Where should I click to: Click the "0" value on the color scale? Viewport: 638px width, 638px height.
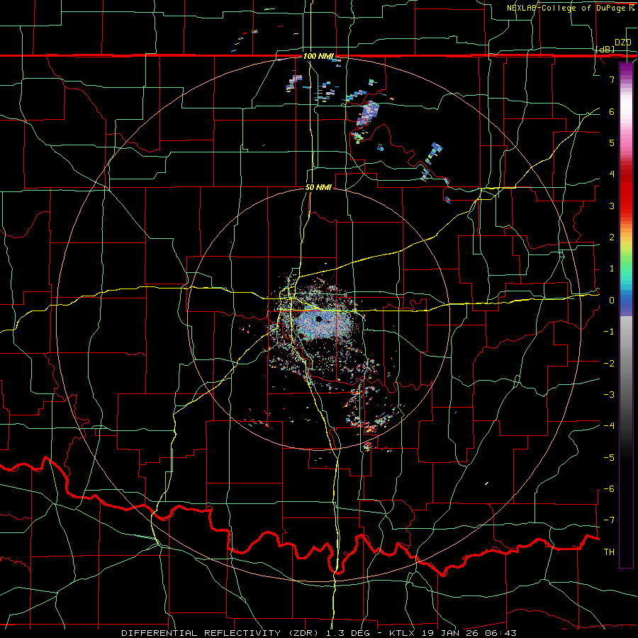click(x=612, y=301)
